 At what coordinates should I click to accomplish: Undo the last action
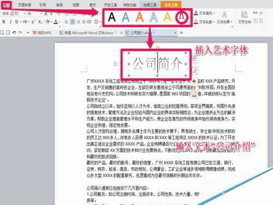tap(14, 33)
